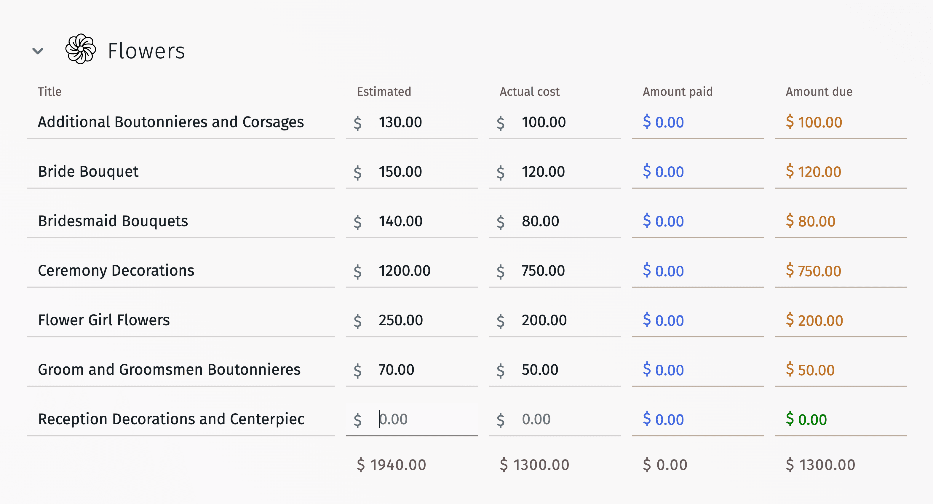Click amount paid for Groom Boutonnieres row
This screenshot has height=504, width=933.
click(x=663, y=370)
